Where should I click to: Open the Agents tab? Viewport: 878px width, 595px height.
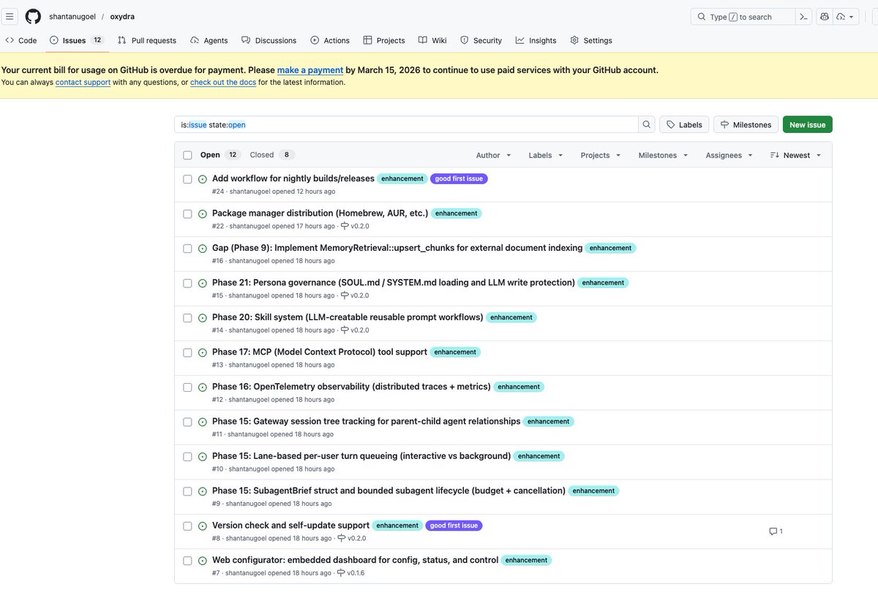209,40
